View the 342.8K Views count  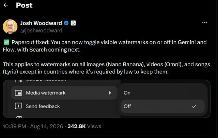point(84,126)
